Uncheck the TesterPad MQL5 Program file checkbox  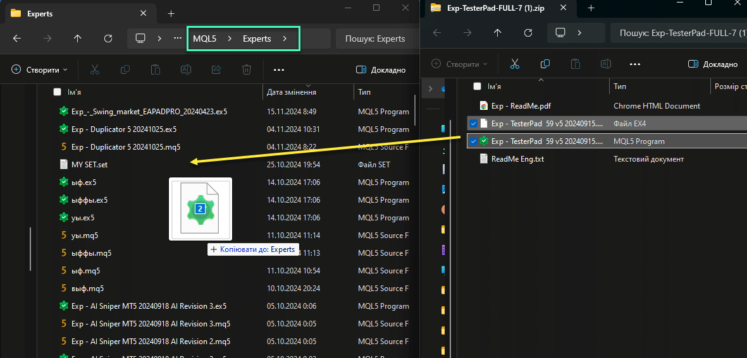(x=473, y=141)
